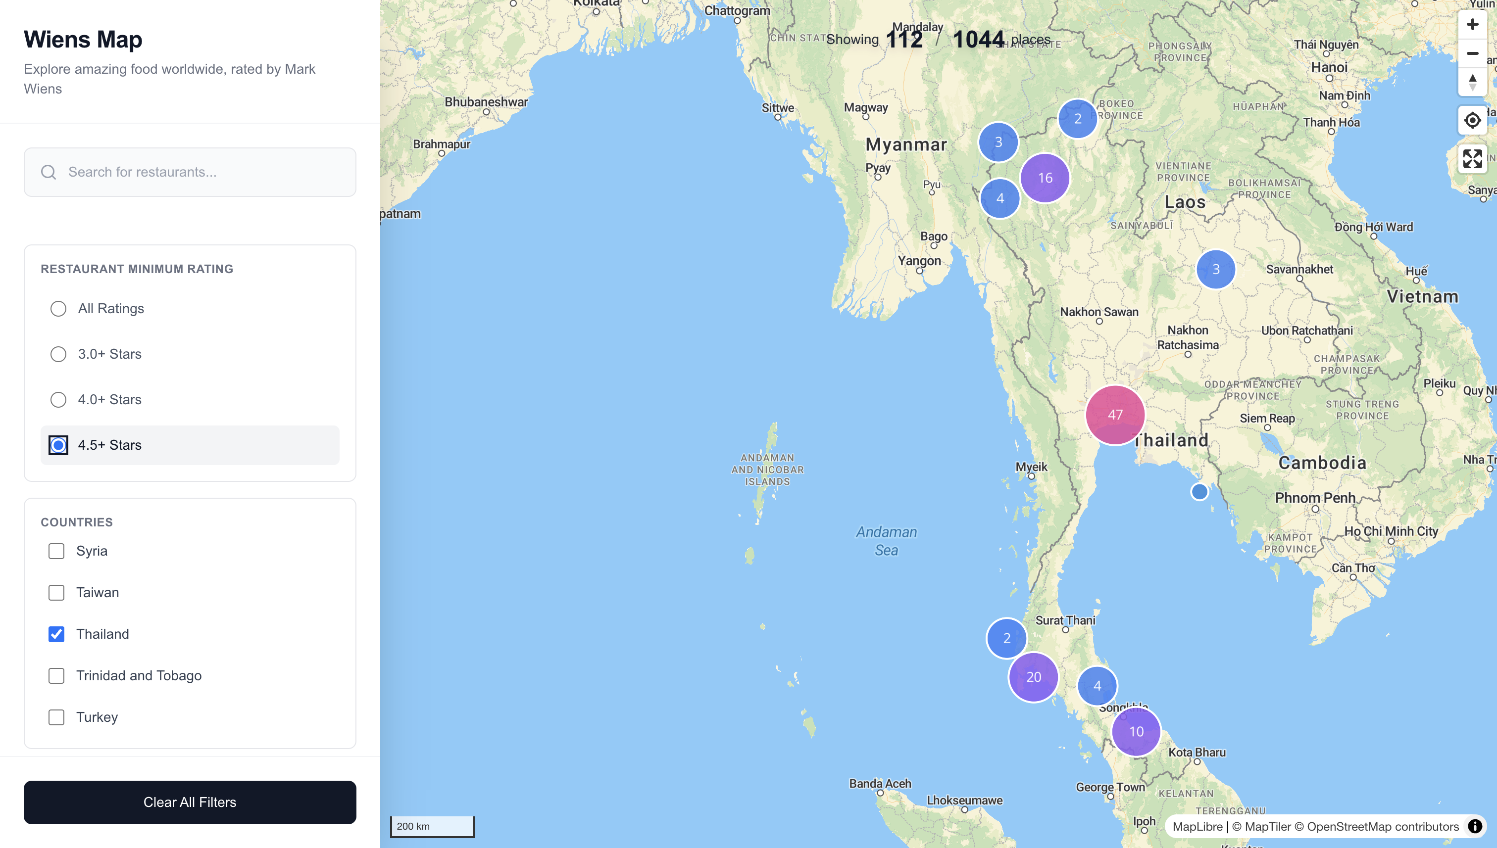Activate the geolocate my position control
1497x848 pixels.
point(1473,119)
